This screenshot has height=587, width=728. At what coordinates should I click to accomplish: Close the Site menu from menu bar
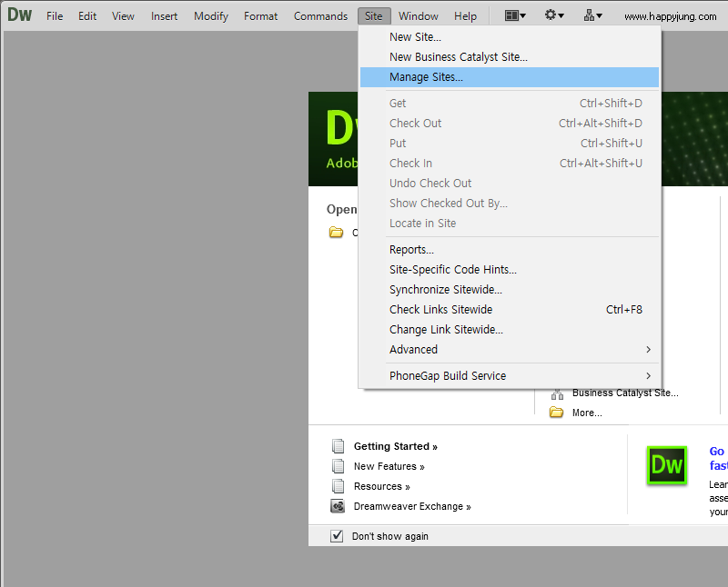pos(374,16)
